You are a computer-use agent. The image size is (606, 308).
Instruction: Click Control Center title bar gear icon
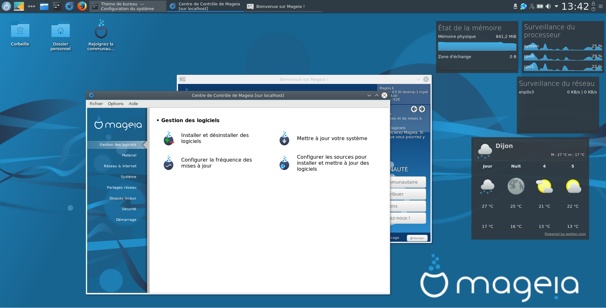[92, 95]
